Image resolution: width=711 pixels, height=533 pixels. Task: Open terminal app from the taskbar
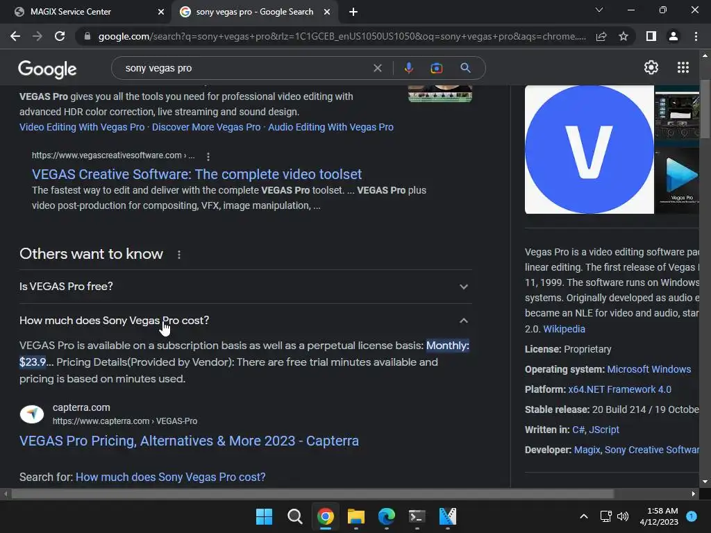click(417, 516)
